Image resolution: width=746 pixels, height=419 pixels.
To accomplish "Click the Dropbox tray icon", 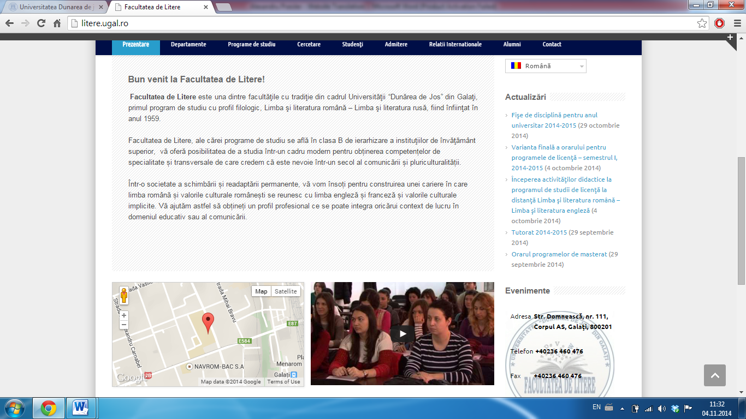I will pyautogui.click(x=675, y=408).
